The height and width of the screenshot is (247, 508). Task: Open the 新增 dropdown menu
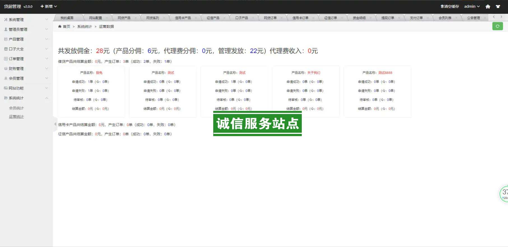pos(48,6)
